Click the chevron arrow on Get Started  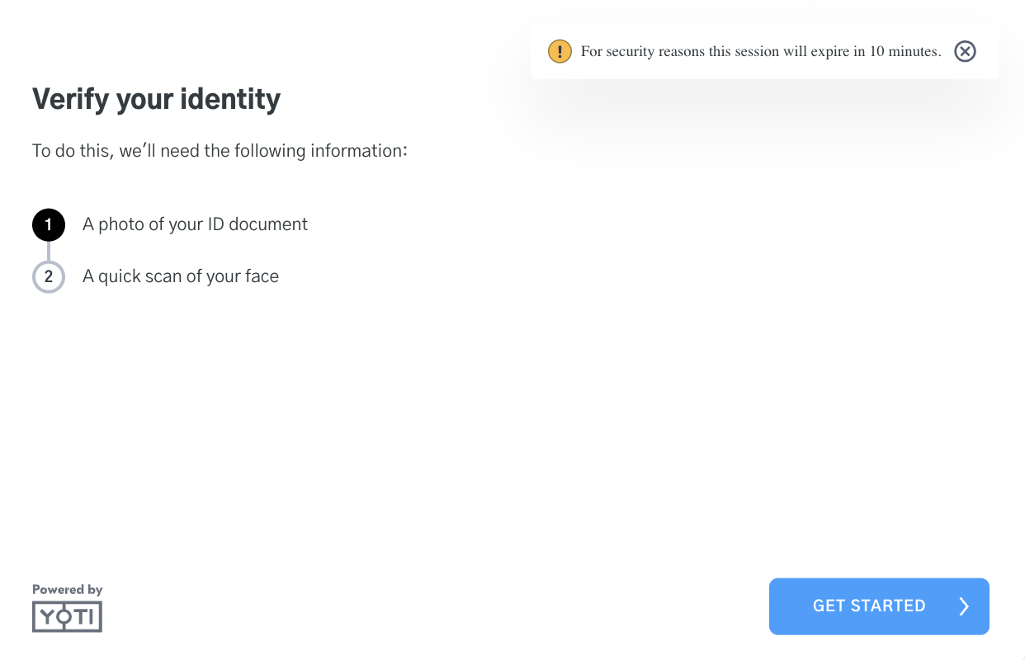(964, 606)
